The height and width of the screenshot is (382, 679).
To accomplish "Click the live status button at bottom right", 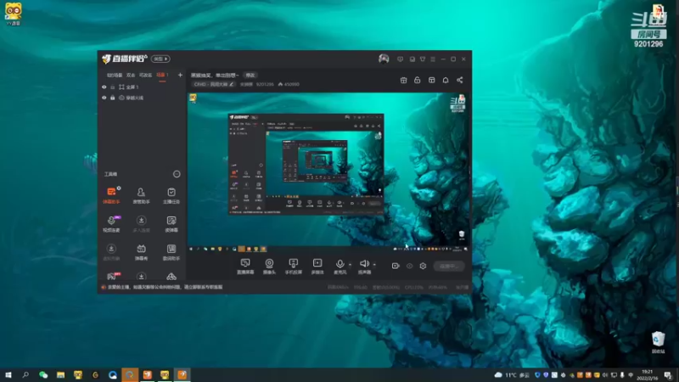I will pyautogui.click(x=449, y=266).
